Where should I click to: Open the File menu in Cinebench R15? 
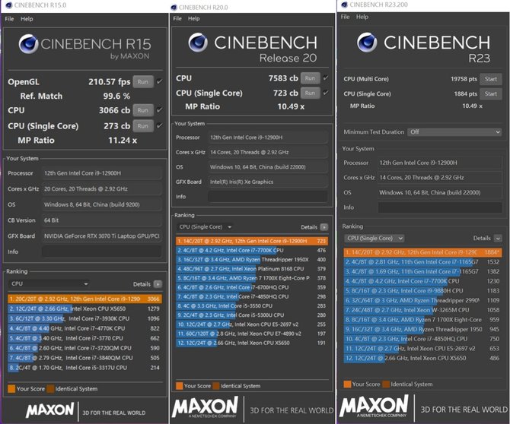pyautogui.click(x=9, y=19)
